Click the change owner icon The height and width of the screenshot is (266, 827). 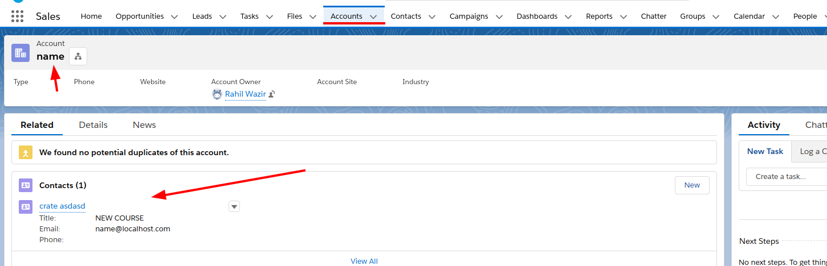272,94
